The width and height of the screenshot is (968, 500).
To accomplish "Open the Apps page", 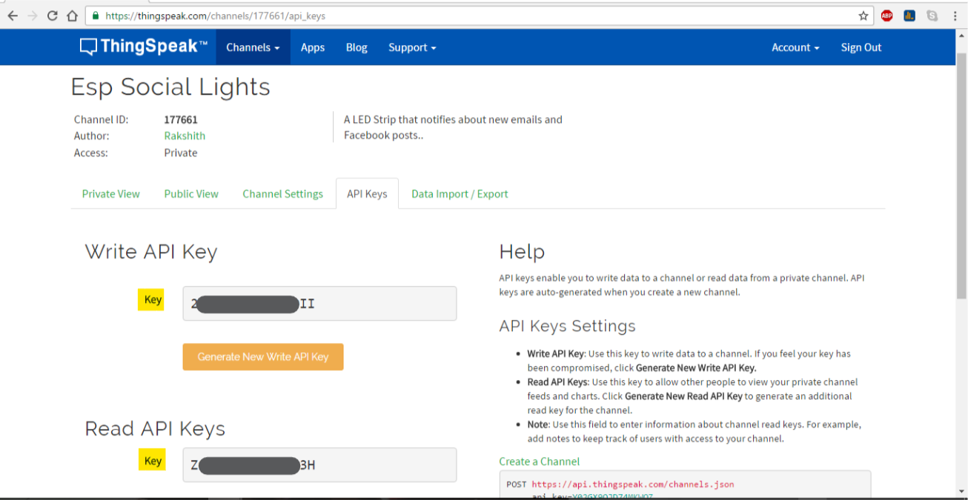I will pos(313,47).
